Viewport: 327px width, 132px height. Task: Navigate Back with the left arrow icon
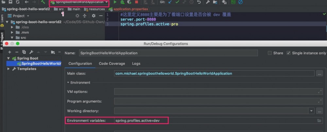(26, 2)
